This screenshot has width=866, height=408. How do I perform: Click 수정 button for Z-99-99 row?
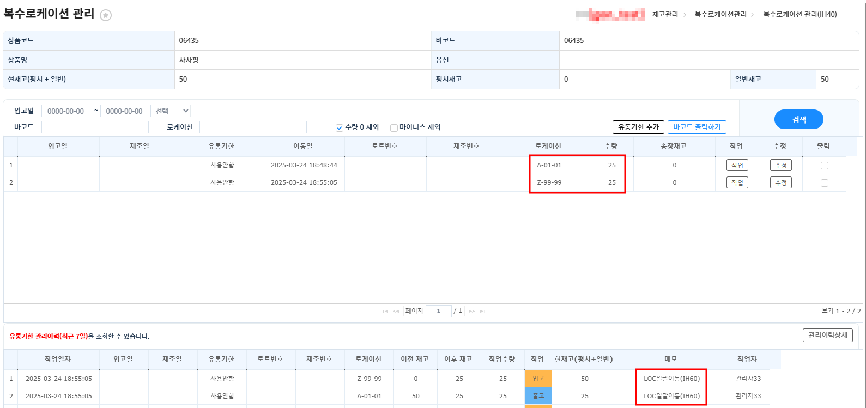click(780, 183)
